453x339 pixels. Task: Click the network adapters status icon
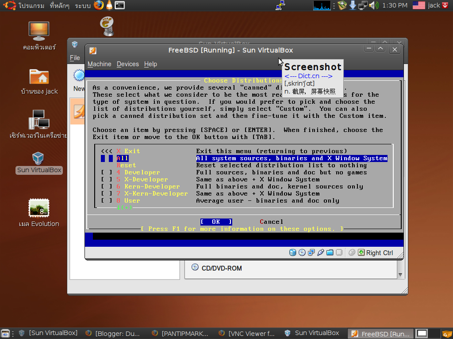(x=311, y=252)
